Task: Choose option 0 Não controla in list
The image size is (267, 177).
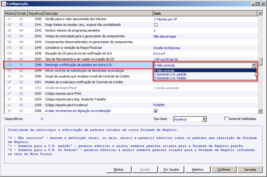Action: pos(205,70)
